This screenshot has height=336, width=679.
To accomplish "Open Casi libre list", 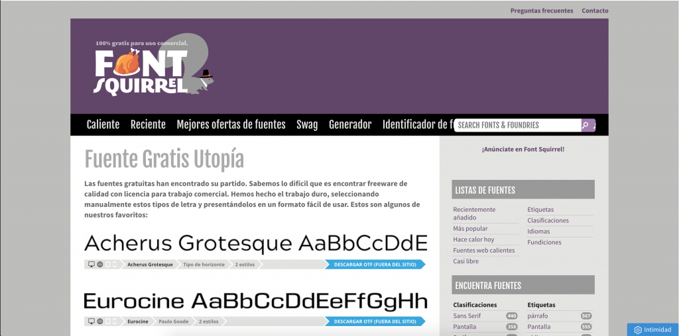I will tap(466, 261).
